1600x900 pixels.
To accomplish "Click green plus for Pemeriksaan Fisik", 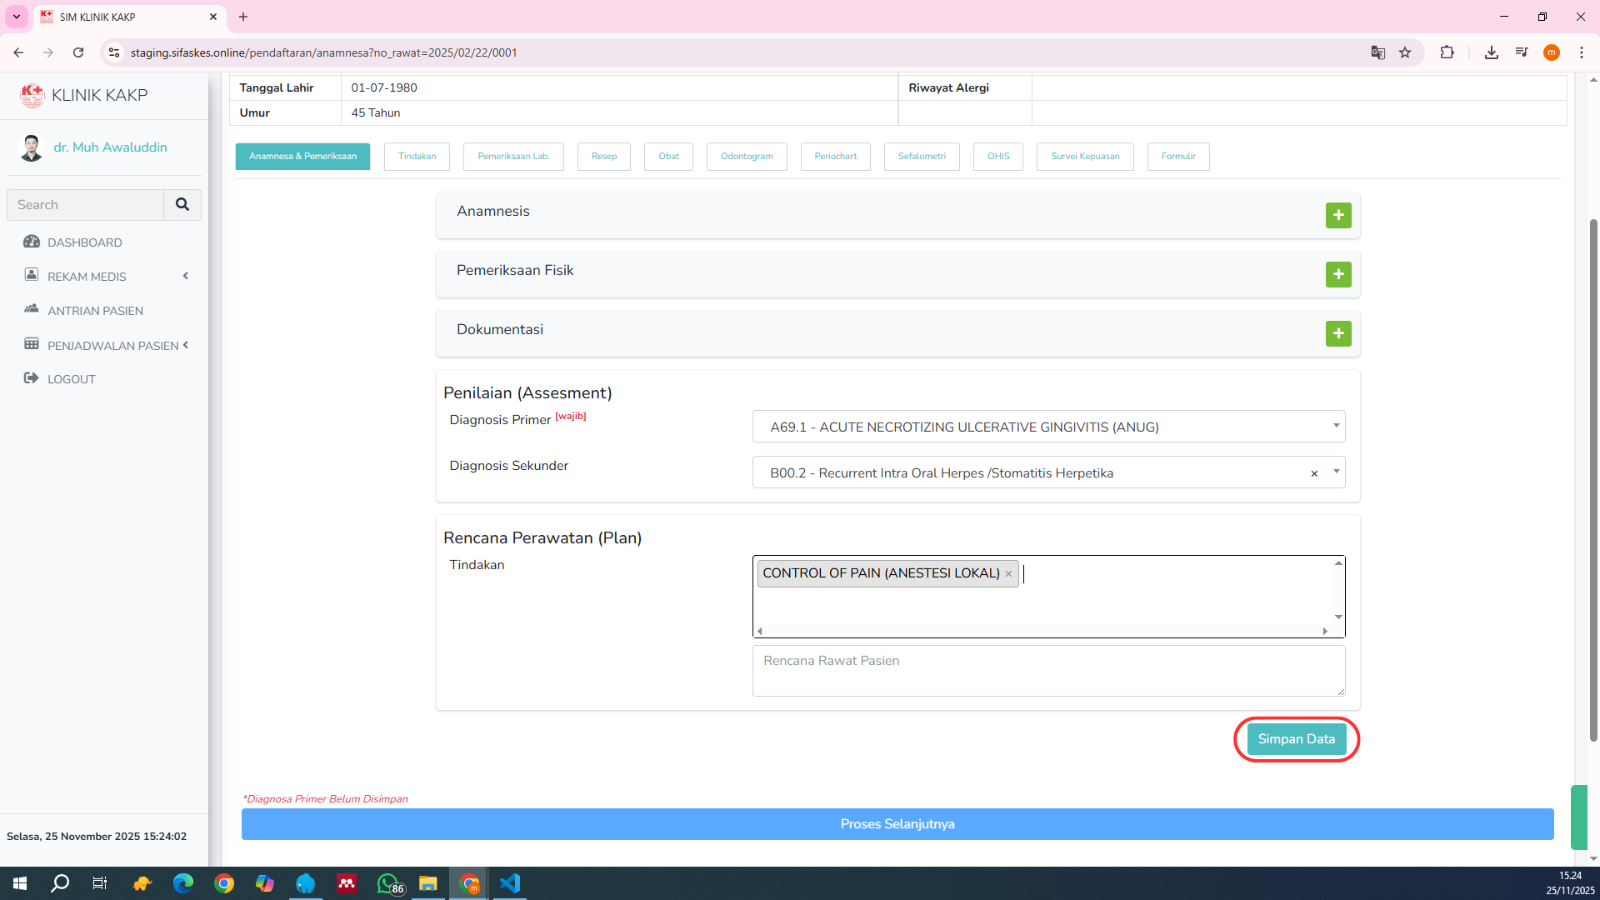I will click(1337, 274).
